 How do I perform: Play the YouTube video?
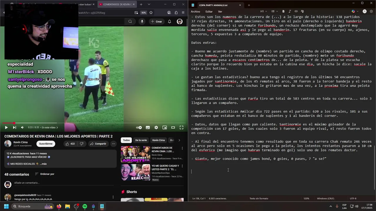point(6,127)
